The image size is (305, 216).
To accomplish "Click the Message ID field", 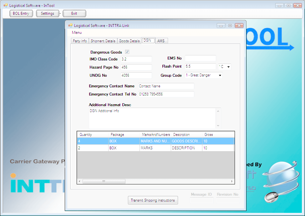I will coord(201,200).
